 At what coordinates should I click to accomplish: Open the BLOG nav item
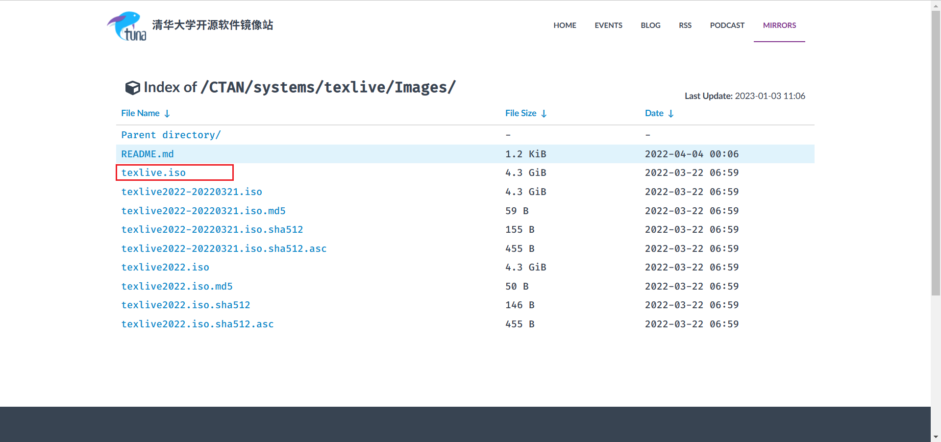650,25
